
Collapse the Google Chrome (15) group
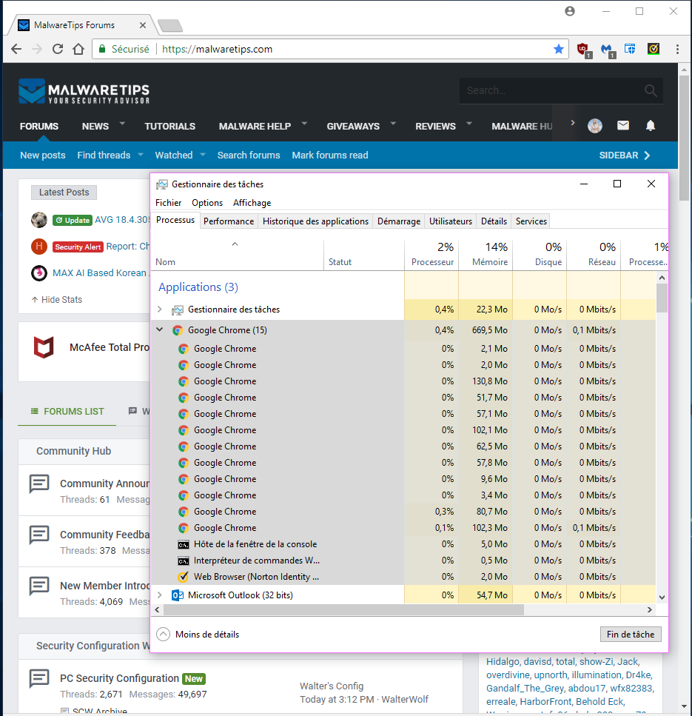[159, 329]
